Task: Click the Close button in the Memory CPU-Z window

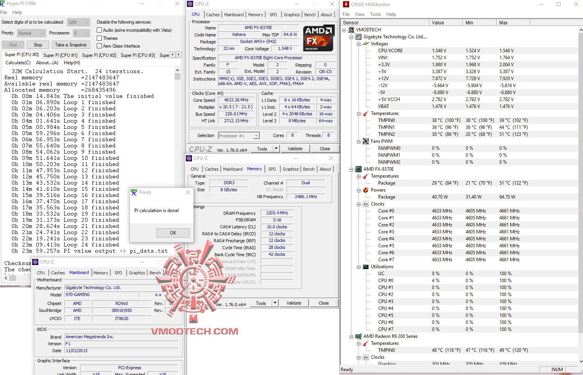Action: tap(324, 303)
